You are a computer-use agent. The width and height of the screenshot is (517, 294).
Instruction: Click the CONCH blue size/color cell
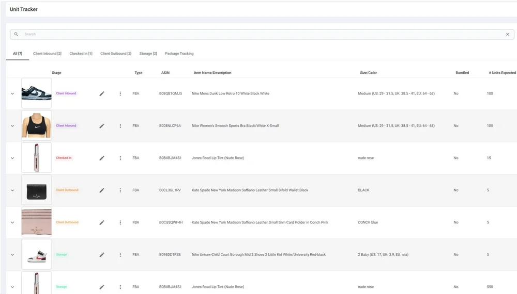pos(368,222)
